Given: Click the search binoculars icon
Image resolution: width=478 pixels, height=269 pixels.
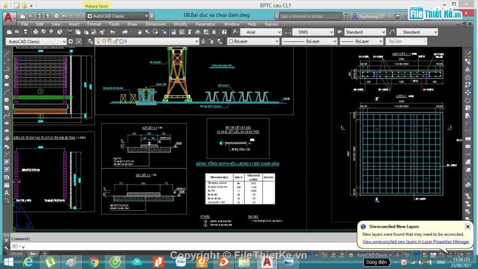Looking at the screenshot, I should click(346, 16).
